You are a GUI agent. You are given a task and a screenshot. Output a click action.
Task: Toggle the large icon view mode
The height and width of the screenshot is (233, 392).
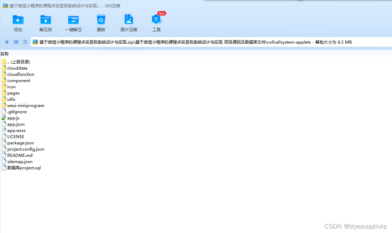[15, 42]
